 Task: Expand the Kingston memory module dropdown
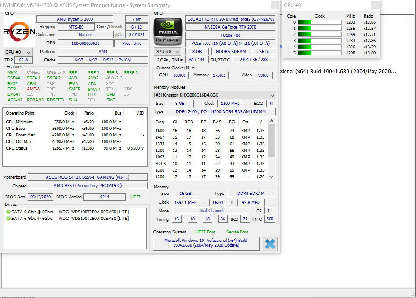click(214, 95)
